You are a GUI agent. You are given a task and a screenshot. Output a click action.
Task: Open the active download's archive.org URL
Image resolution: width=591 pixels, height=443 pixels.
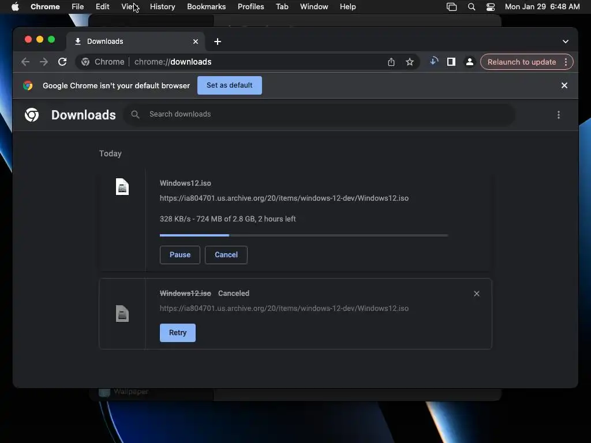tap(284, 198)
